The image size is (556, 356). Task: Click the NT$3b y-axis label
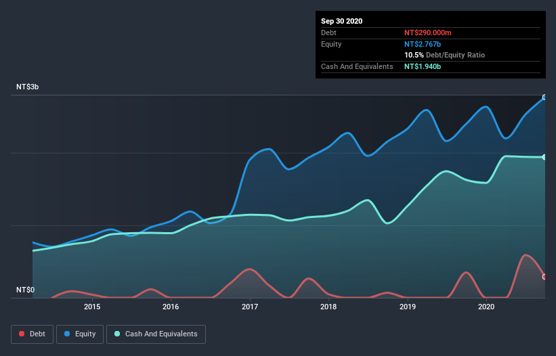(27, 87)
